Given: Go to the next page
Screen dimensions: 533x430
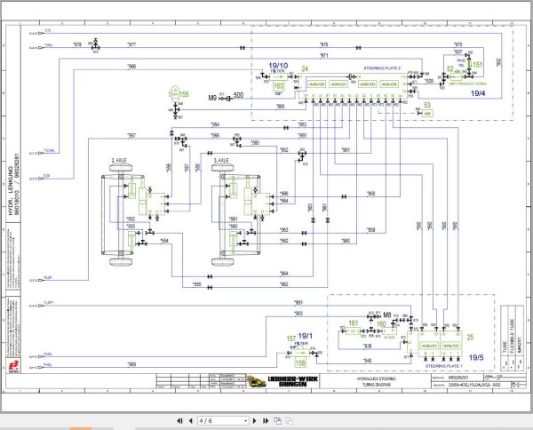Looking at the screenshot, I should tap(255, 421).
